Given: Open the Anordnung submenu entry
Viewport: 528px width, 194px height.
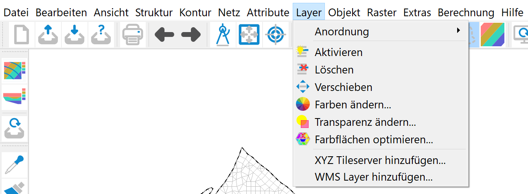Looking at the screenshot, I should (381, 31).
